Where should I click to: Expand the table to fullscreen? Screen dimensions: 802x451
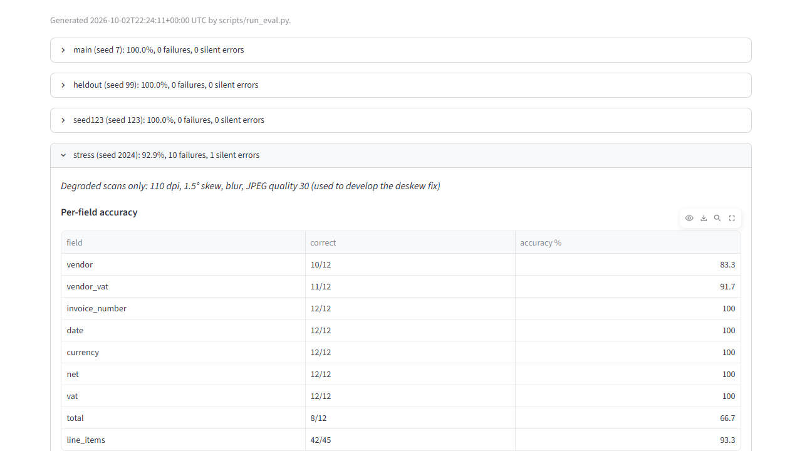point(732,218)
